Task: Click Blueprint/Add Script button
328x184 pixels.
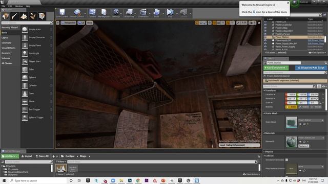Action: click(x=311, y=68)
